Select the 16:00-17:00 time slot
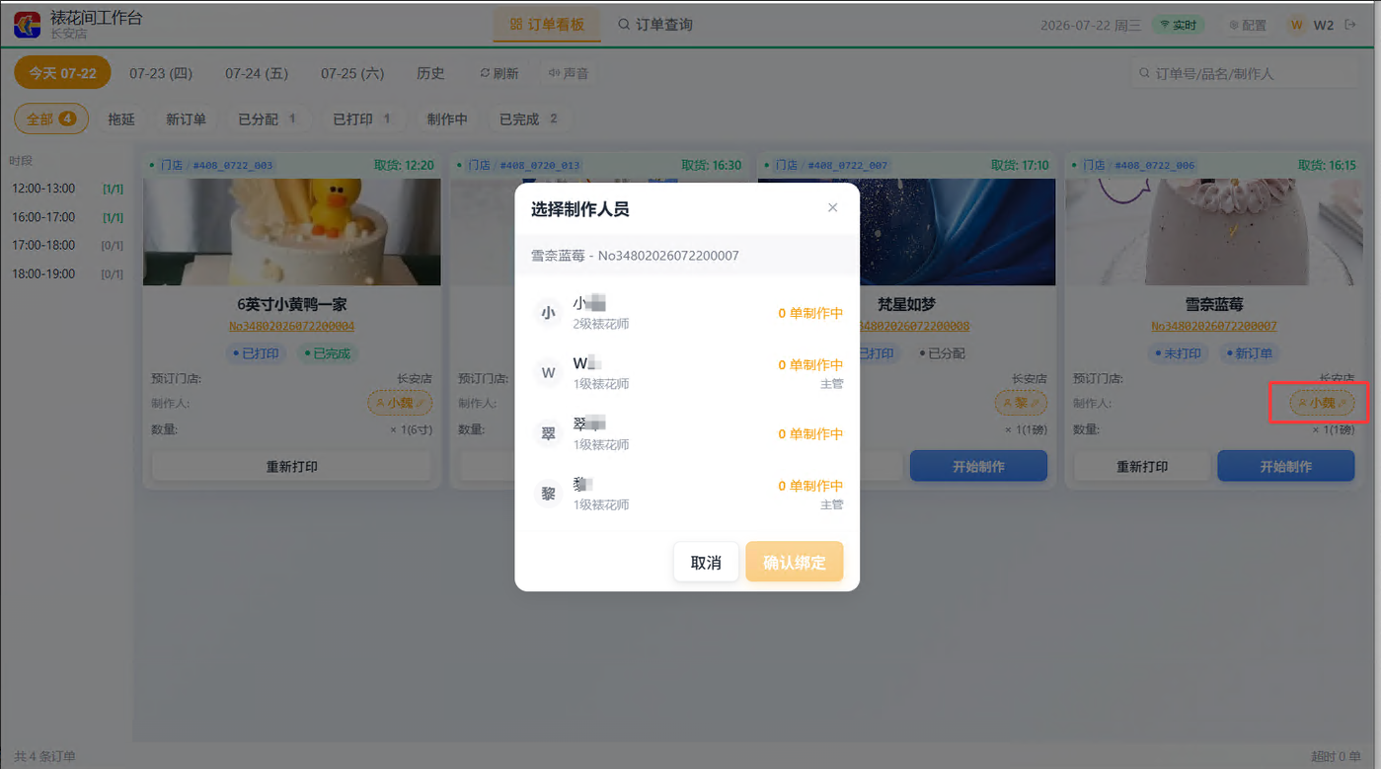The image size is (1381, 769). 67,217
